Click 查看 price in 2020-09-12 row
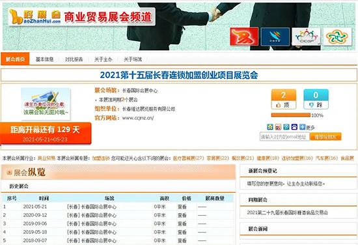This screenshot has height=245, width=358. (x=182, y=215)
